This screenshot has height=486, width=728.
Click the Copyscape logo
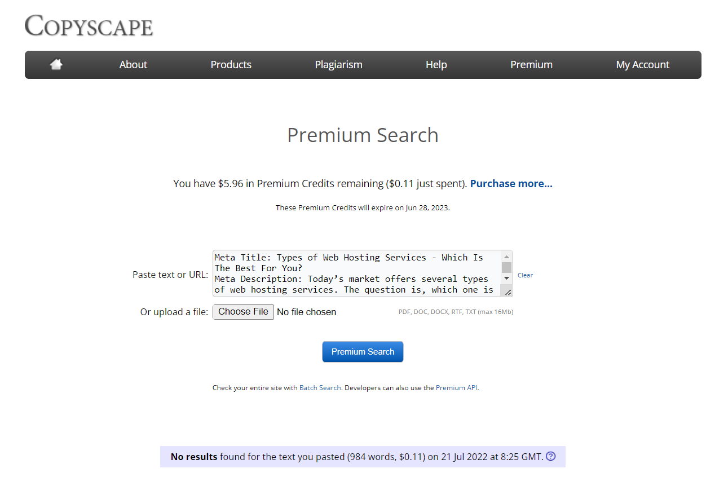click(89, 25)
